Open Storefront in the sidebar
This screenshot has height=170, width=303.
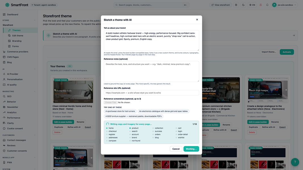point(8,25)
